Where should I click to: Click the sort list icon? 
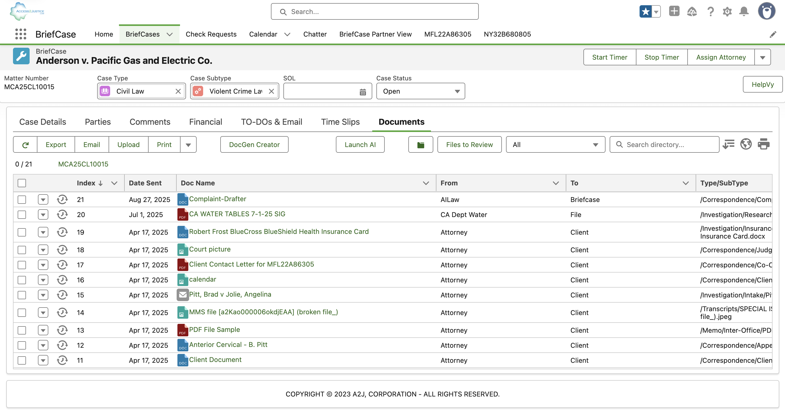(728, 144)
